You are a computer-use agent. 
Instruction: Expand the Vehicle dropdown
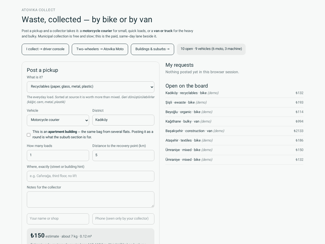pos(58,120)
